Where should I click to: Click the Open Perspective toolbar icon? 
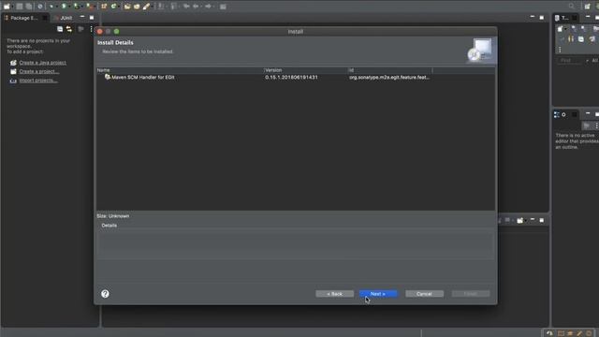587,7
